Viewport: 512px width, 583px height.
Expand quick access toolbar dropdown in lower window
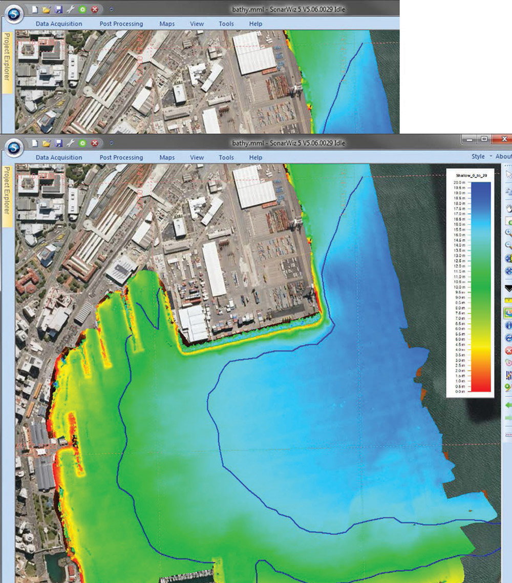[x=112, y=143]
